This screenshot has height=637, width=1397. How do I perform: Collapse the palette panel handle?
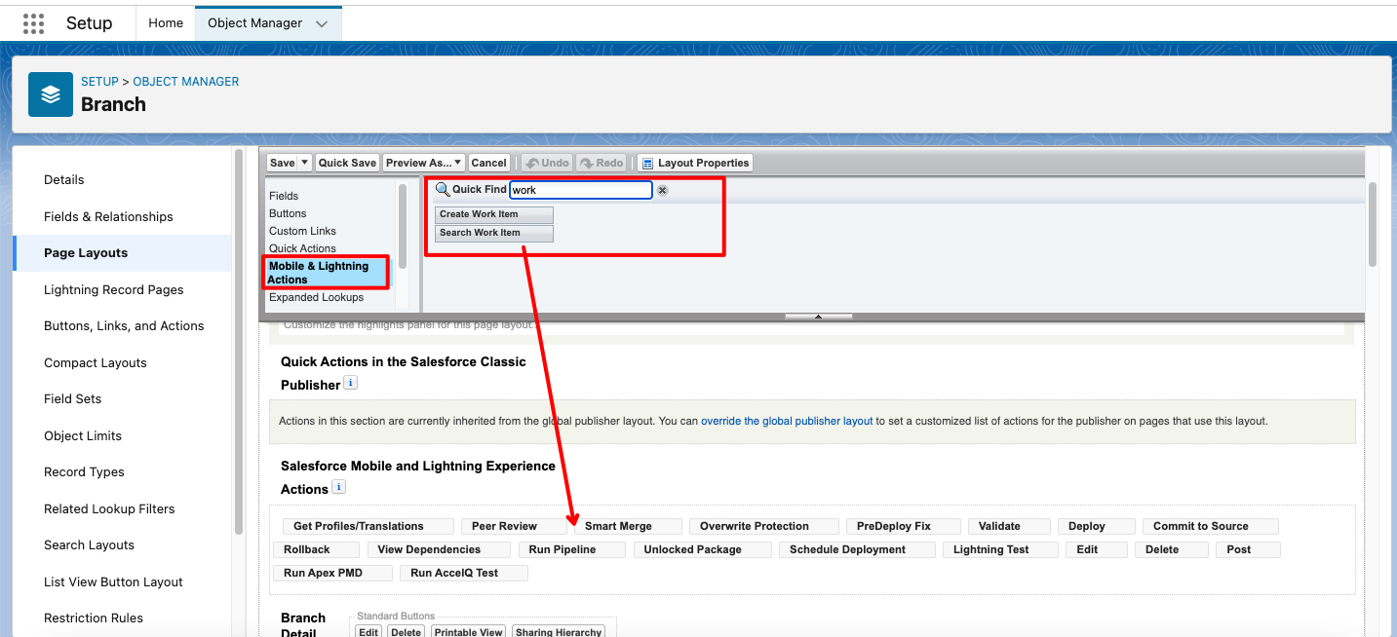click(x=818, y=317)
